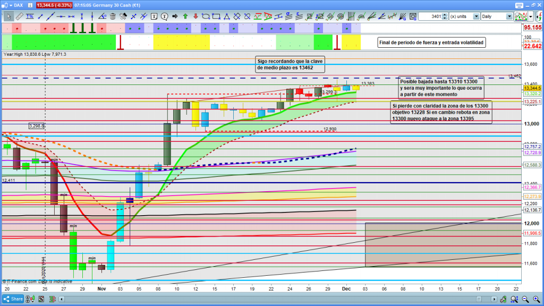Expand the indicators chart button arrow
The image size is (544, 306).
tap(529, 16)
